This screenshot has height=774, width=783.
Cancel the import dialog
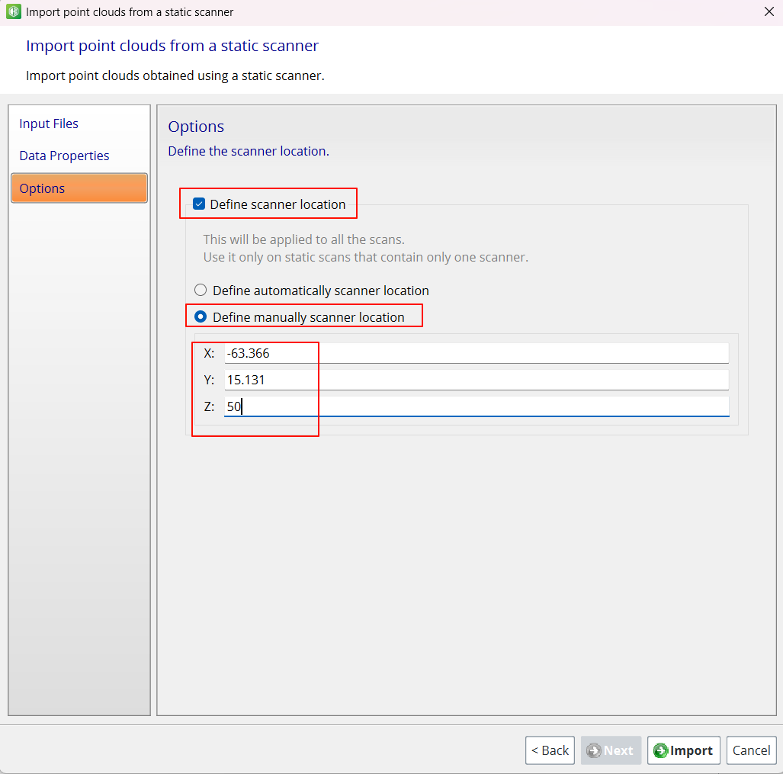coord(751,750)
